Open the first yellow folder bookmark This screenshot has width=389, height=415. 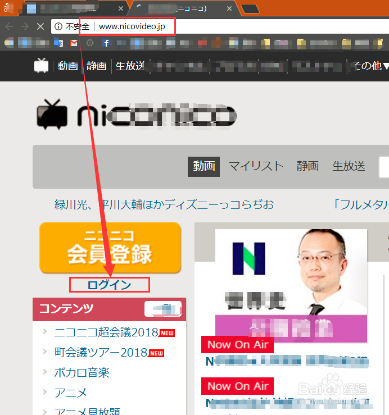[265, 44]
